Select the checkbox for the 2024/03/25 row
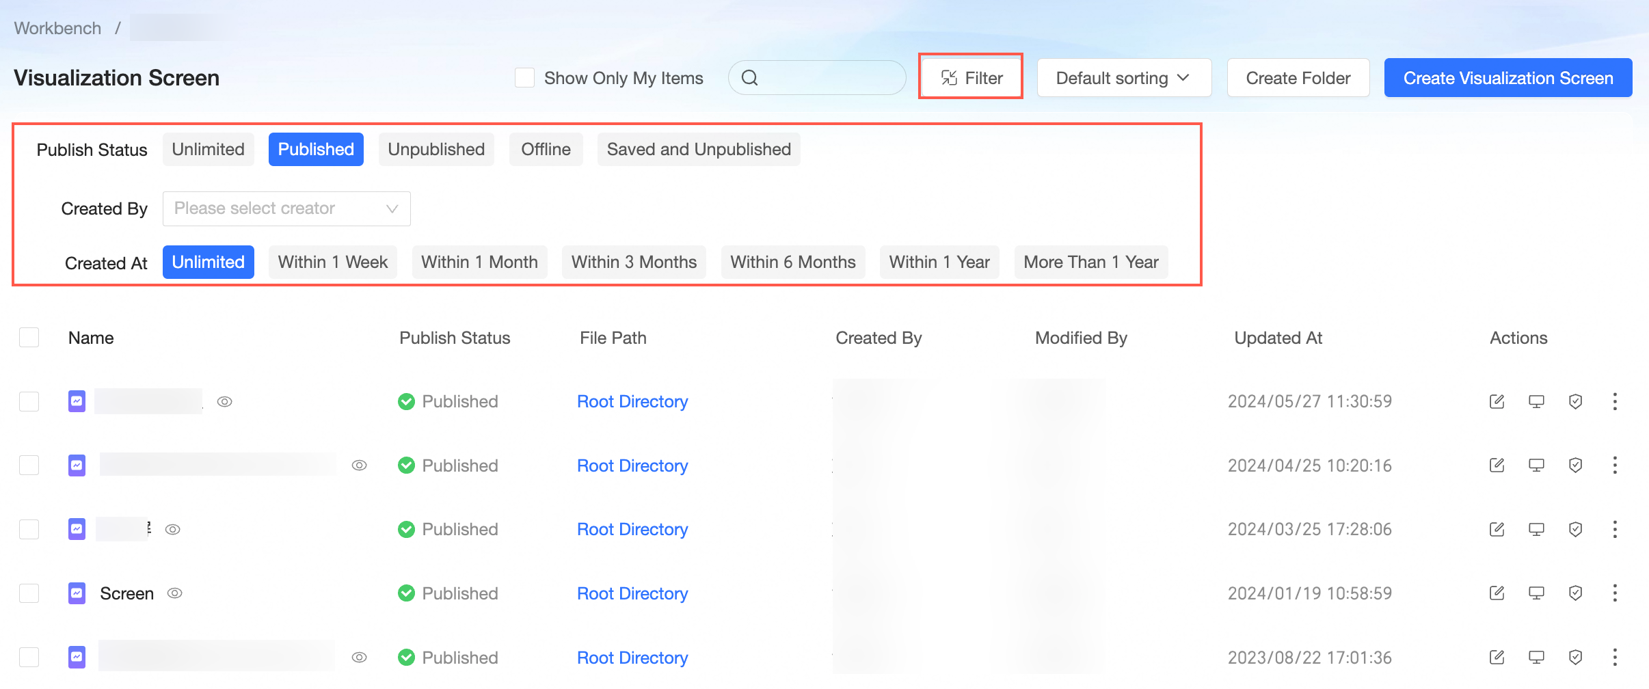 [x=29, y=529]
